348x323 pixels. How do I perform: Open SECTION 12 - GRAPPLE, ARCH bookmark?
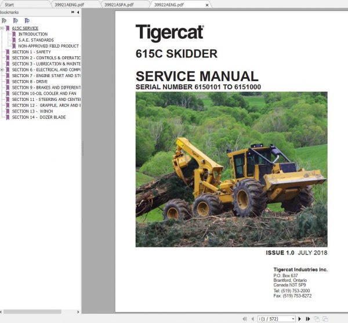[46, 106]
